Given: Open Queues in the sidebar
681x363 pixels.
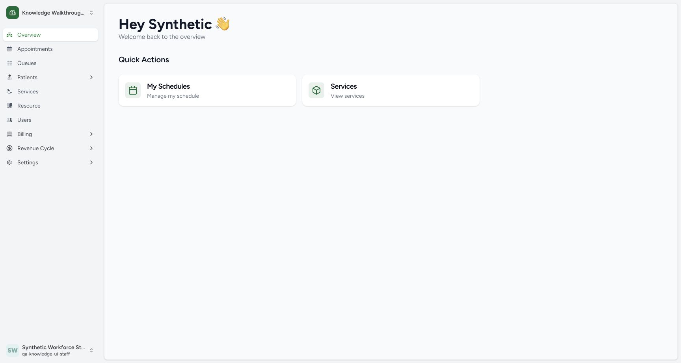Looking at the screenshot, I should [50, 63].
